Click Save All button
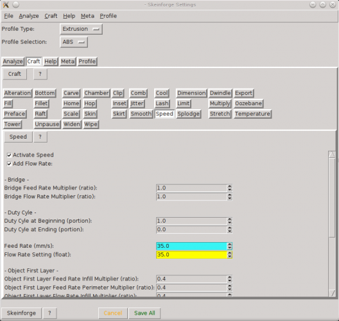 (x=144, y=313)
